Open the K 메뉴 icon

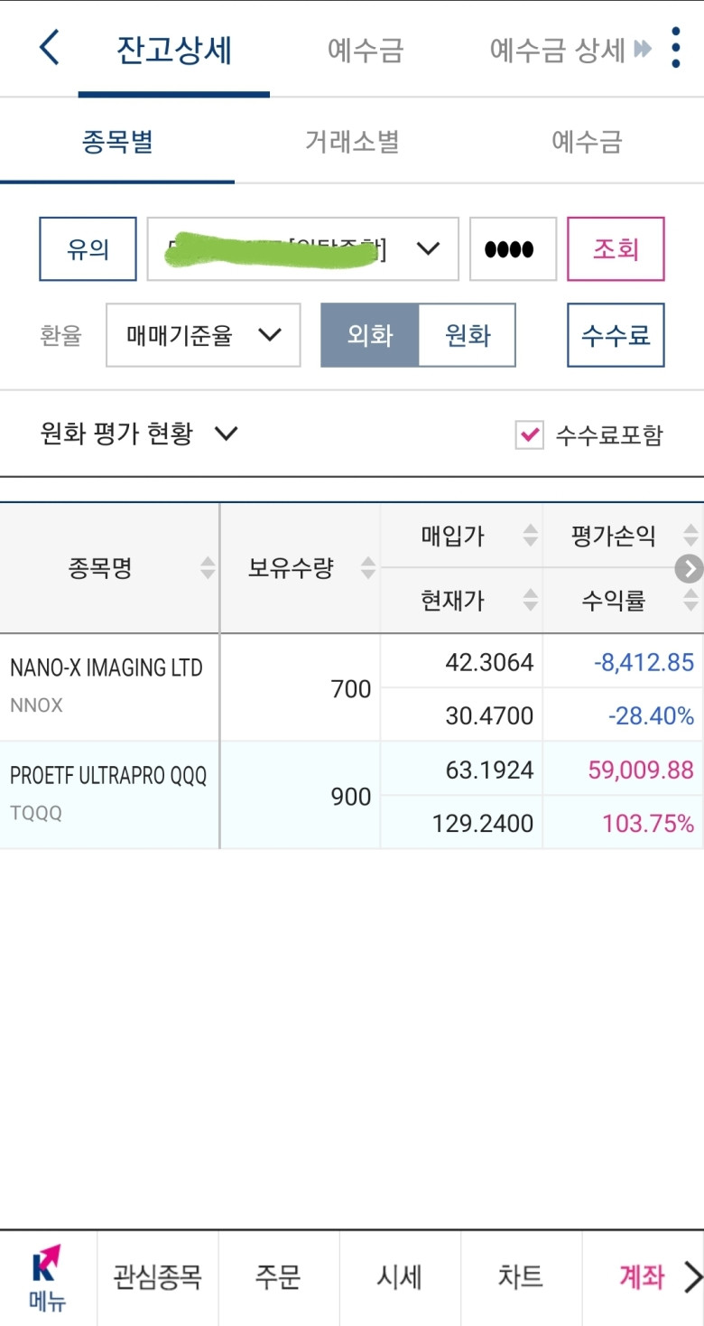(47, 1277)
